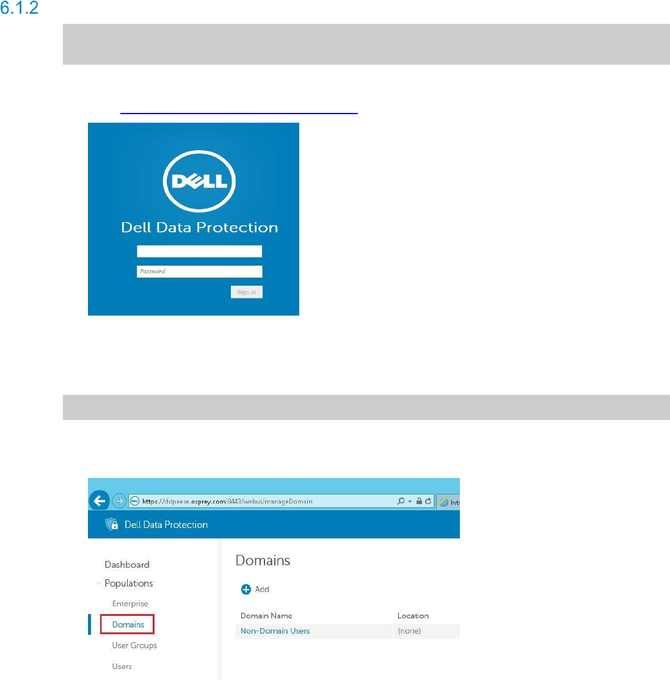670x680 pixels.
Task: Click the Domains page heading
Action: (x=263, y=560)
